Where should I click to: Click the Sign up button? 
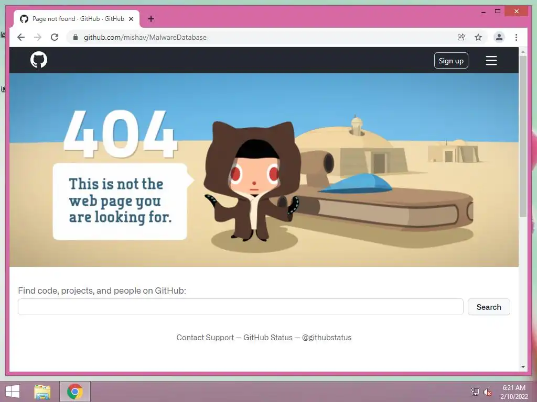coord(451,61)
